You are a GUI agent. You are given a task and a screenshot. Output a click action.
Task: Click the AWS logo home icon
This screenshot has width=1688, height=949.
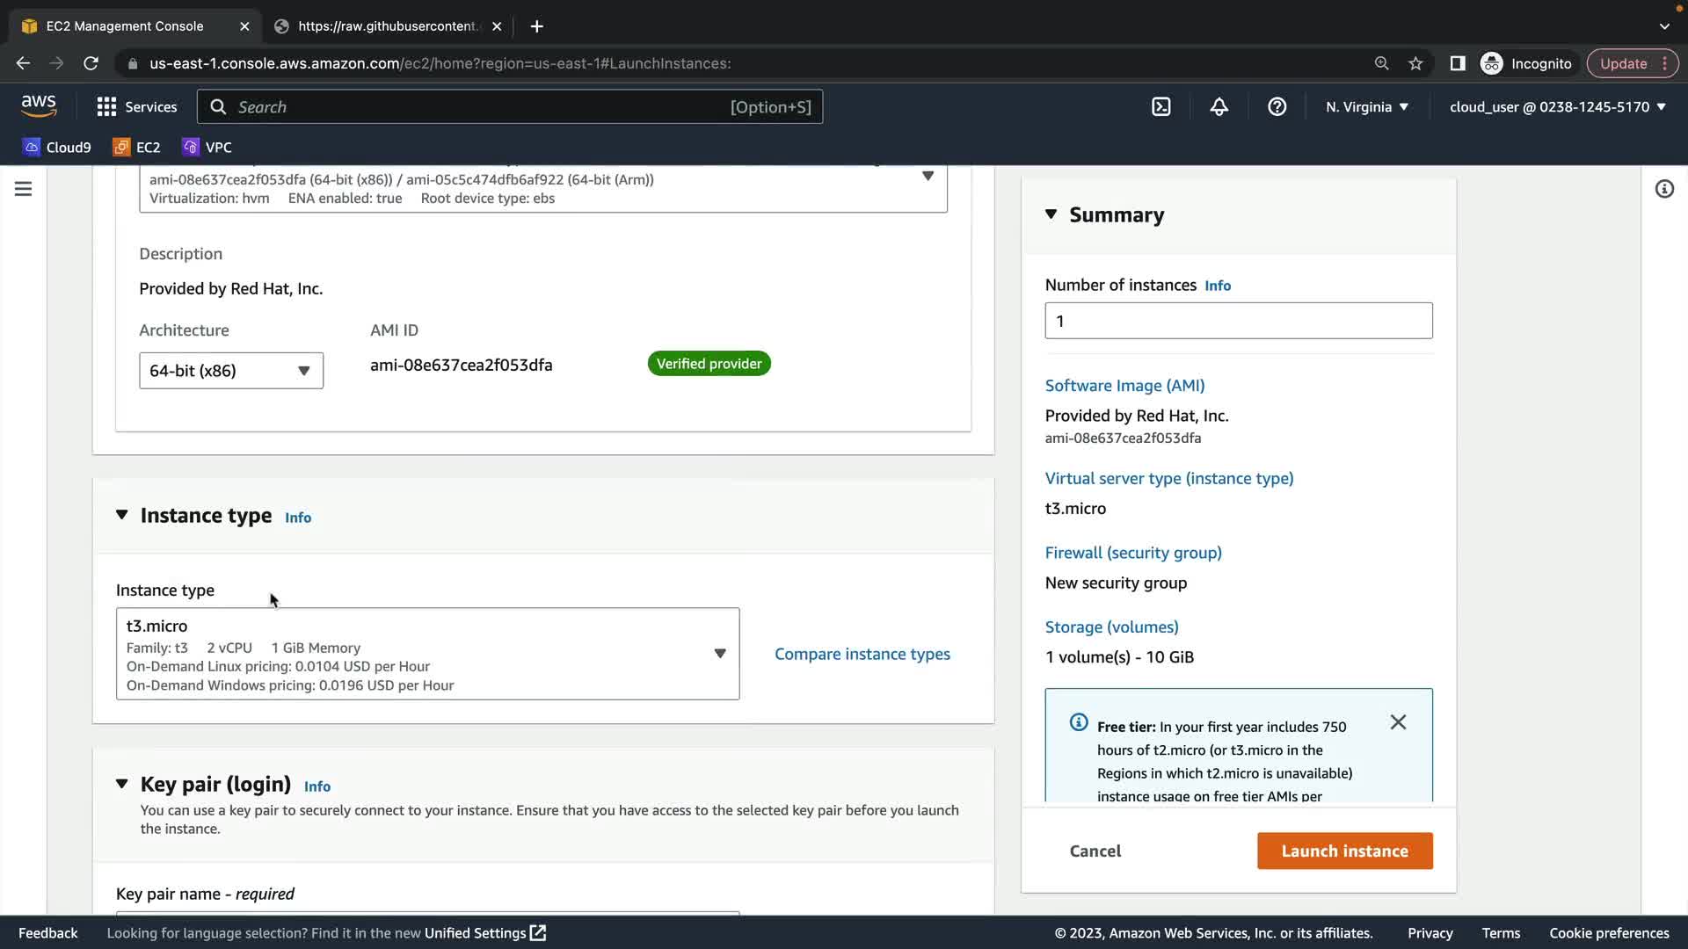(39, 106)
